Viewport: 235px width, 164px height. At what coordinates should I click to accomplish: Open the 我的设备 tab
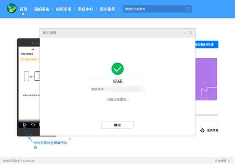click(42, 9)
